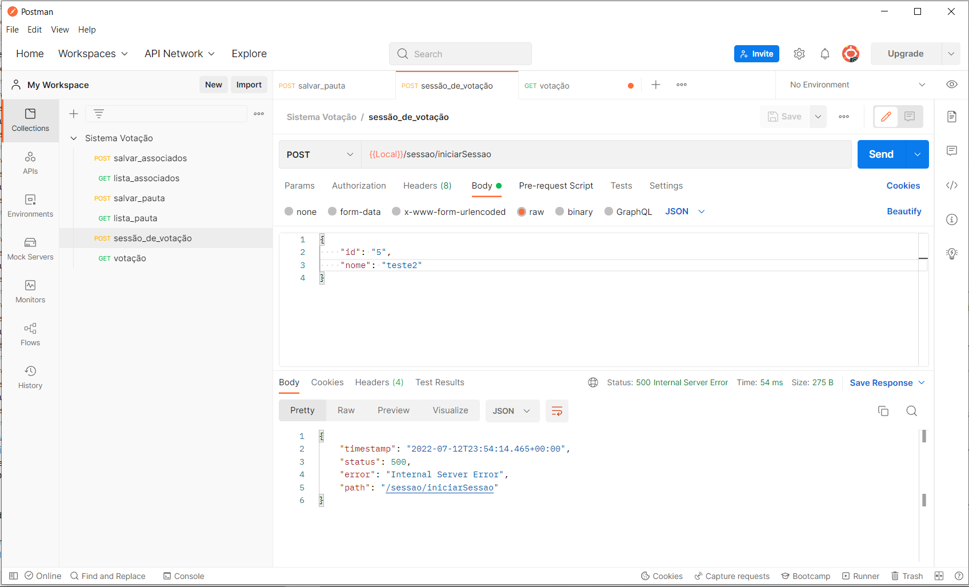Open the notifications bell
Viewport: 969px width, 587px height.
(x=825, y=54)
